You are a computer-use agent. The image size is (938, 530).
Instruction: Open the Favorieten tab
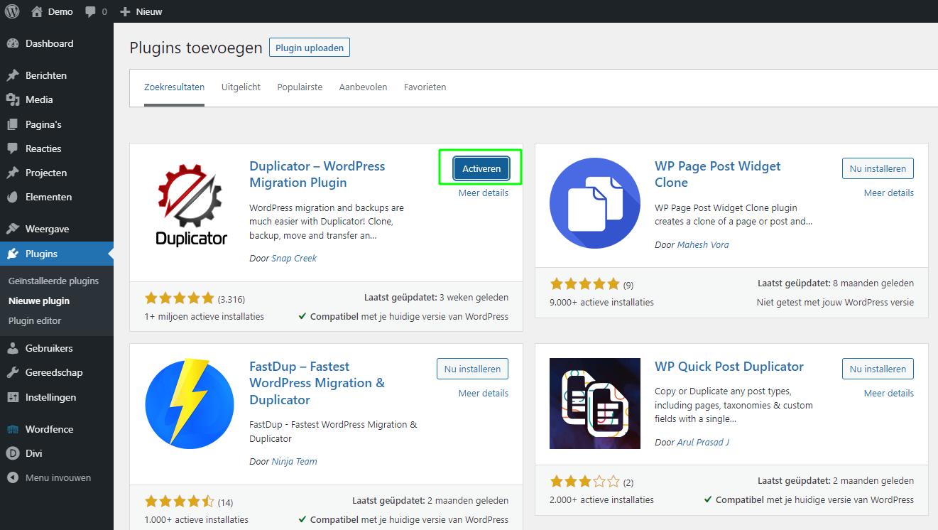tap(425, 87)
